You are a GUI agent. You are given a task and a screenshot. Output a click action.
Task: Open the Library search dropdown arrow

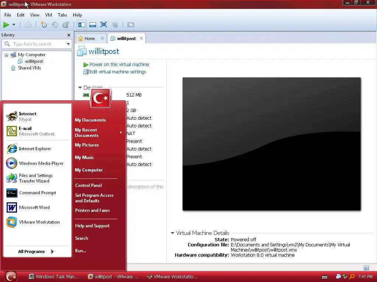[x=68, y=44]
